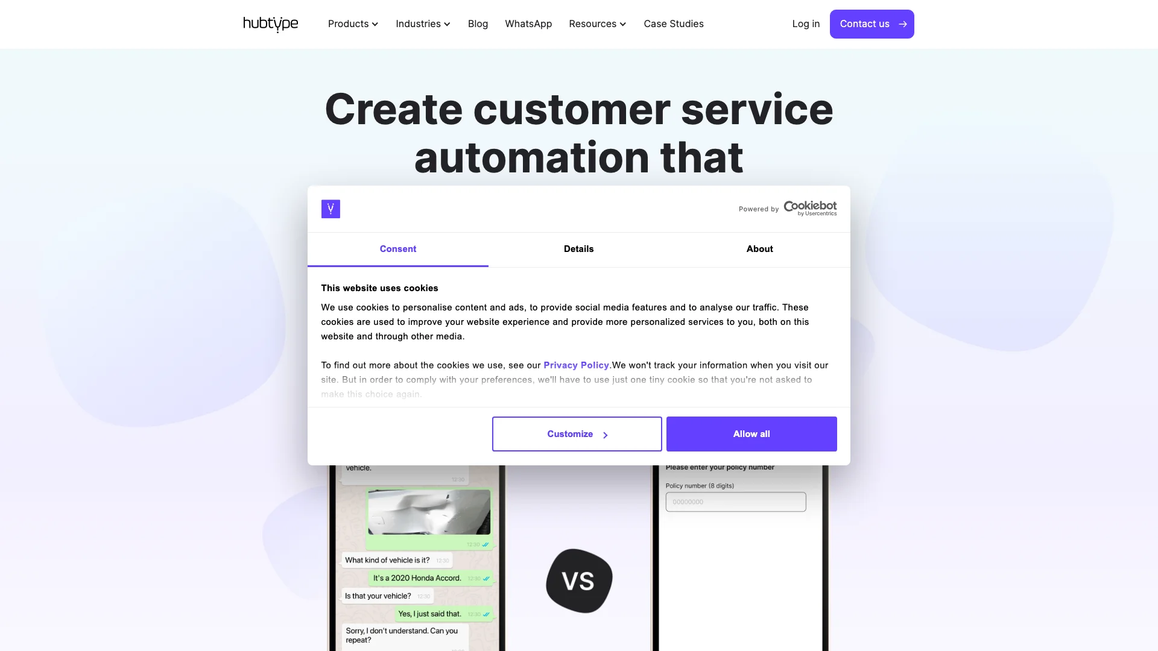Click the Hubtype logo icon

[270, 24]
